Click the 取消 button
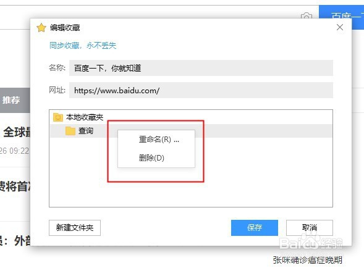 (x=310, y=228)
